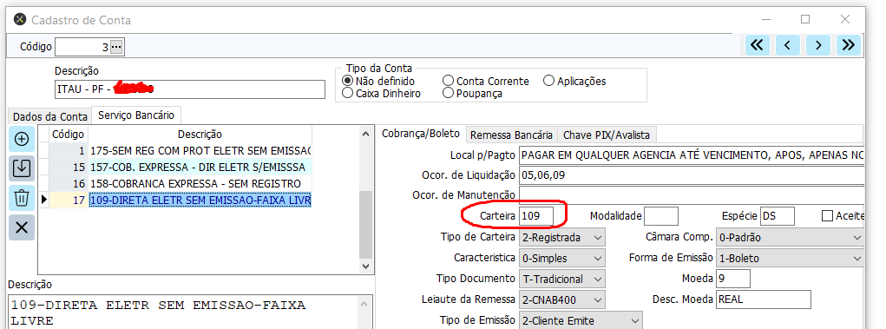Open Cobrança/Boleto tab
Screen dimensions: 886x329
422,134
